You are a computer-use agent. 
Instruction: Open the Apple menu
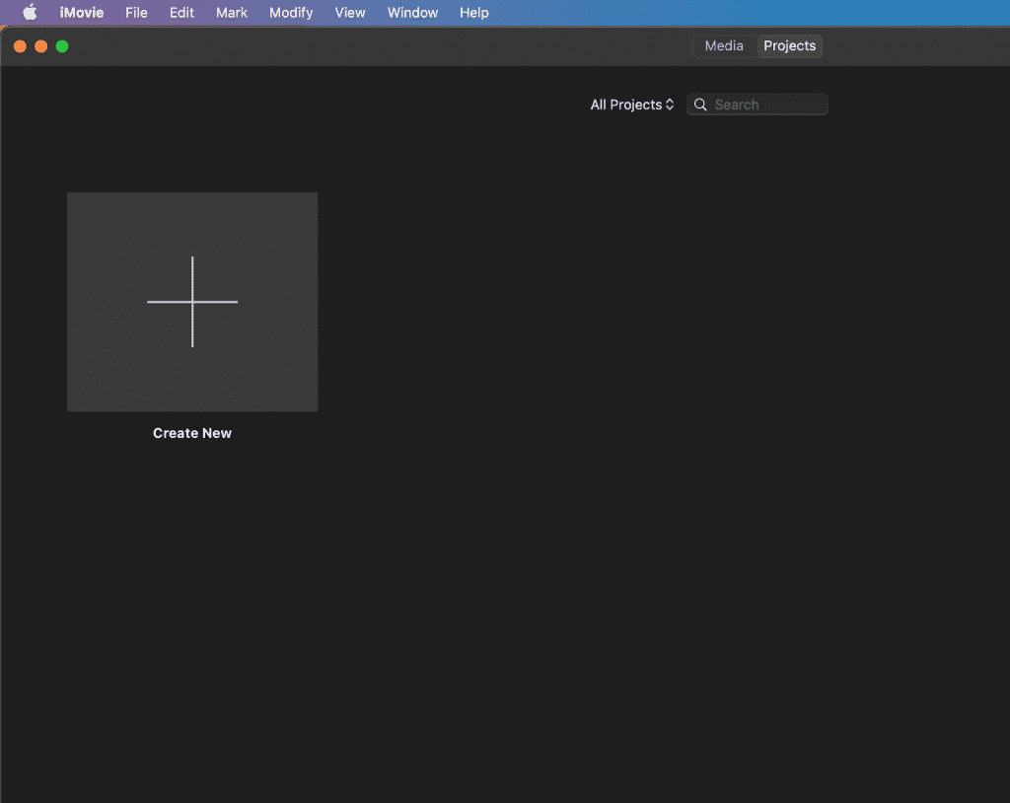[30, 12]
